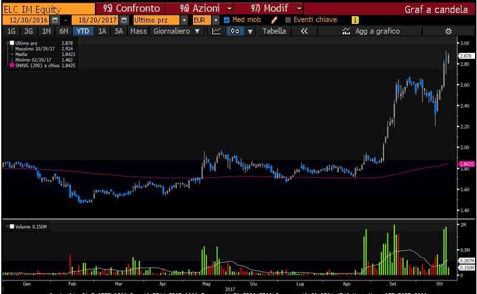Viewport: 477px width, 294px height.
Task: Click the Agg a grafico button
Action: (x=370, y=31)
